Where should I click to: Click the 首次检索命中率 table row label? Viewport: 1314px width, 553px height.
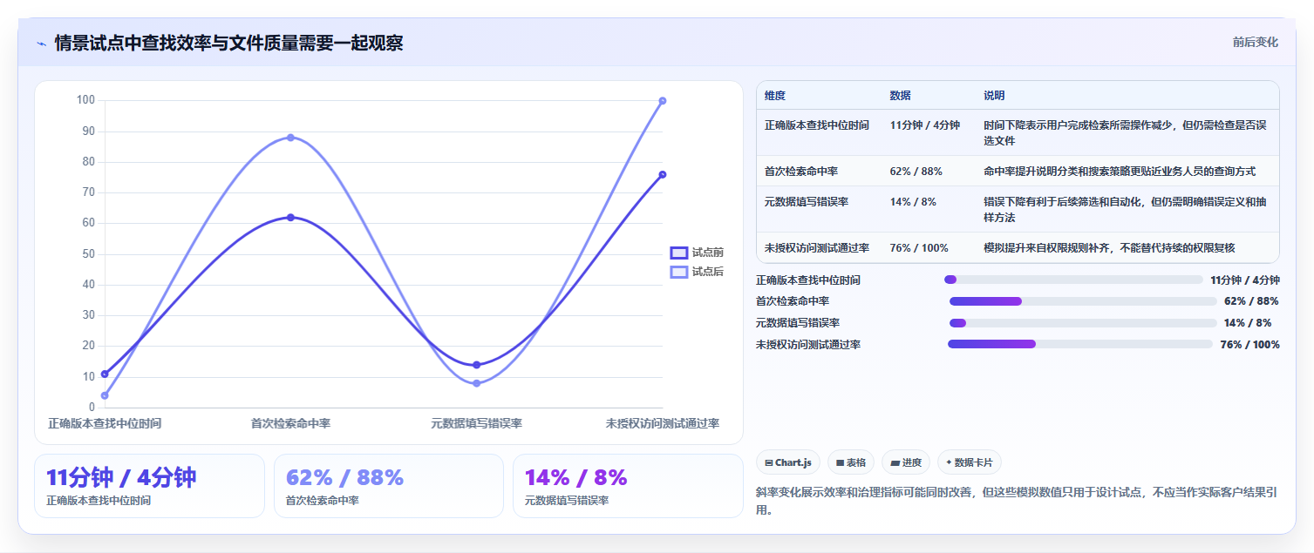pyautogui.click(x=801, y=172)
